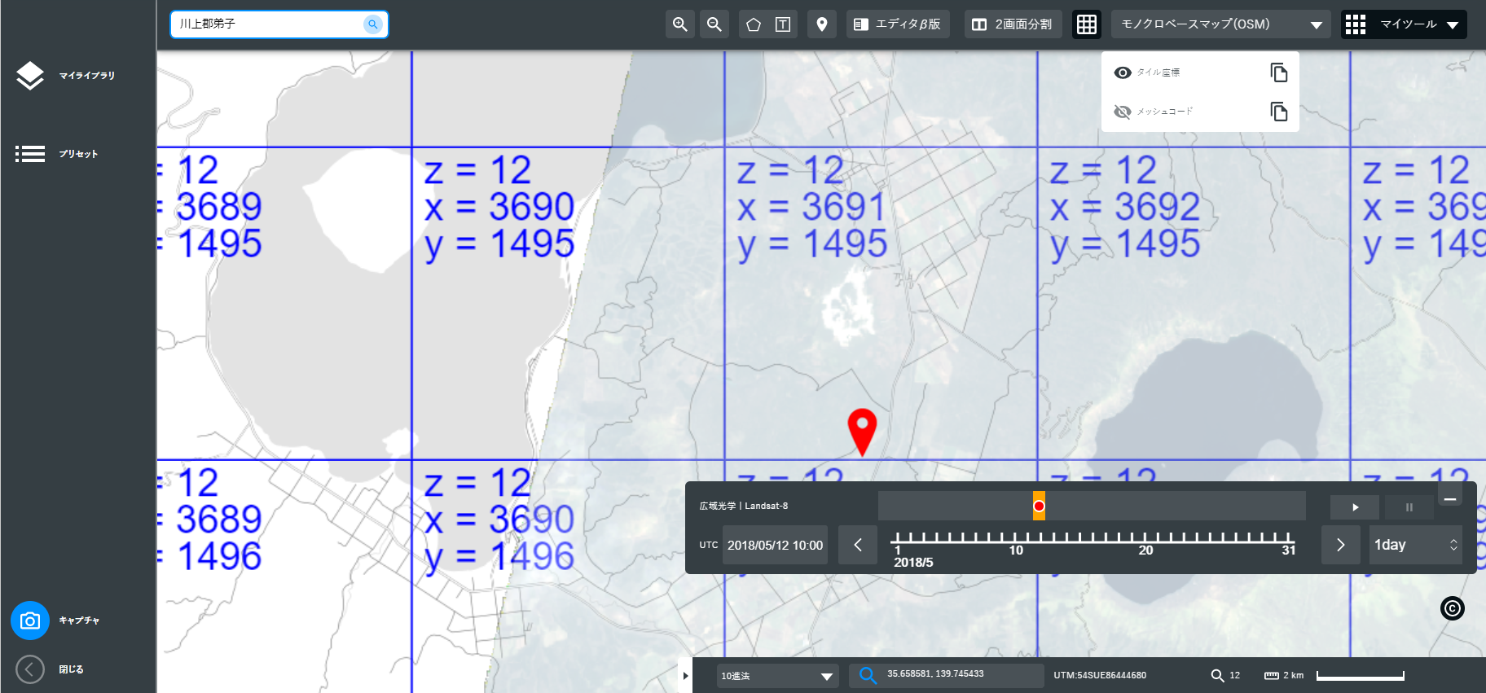Show the mesh code overlay eye

click(1123, 112)
